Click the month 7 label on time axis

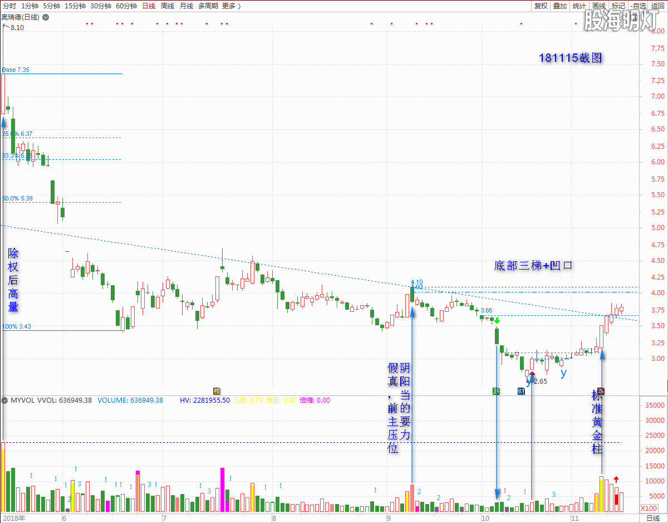pos(164,518)
